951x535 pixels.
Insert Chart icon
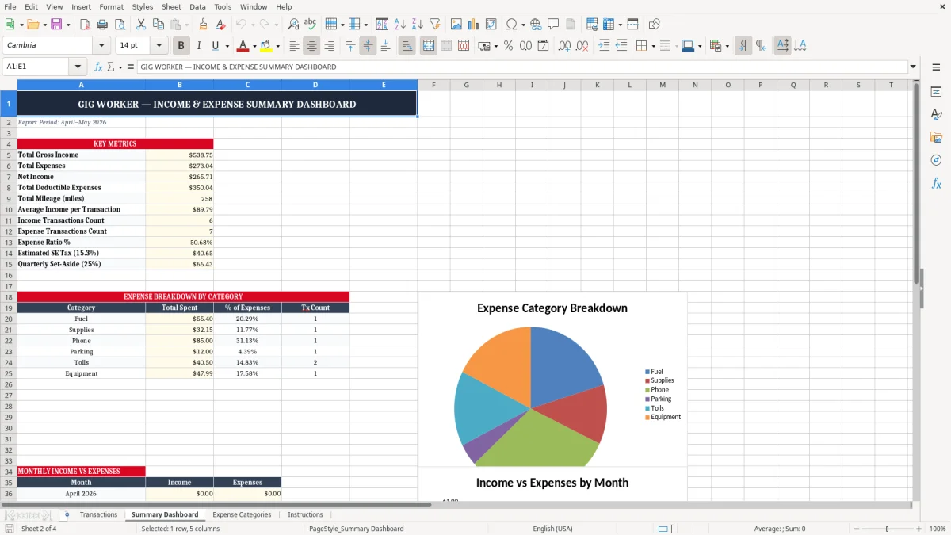coord(474,25)
